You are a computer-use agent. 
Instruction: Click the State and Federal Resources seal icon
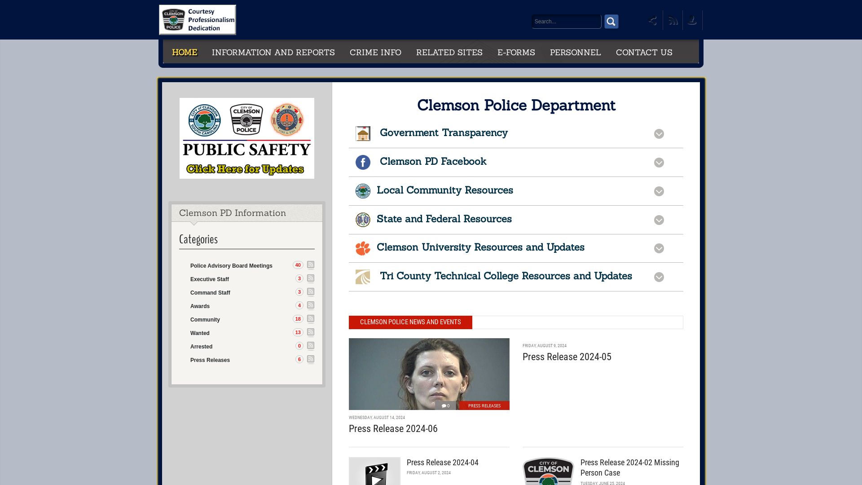tap(363, 220)
